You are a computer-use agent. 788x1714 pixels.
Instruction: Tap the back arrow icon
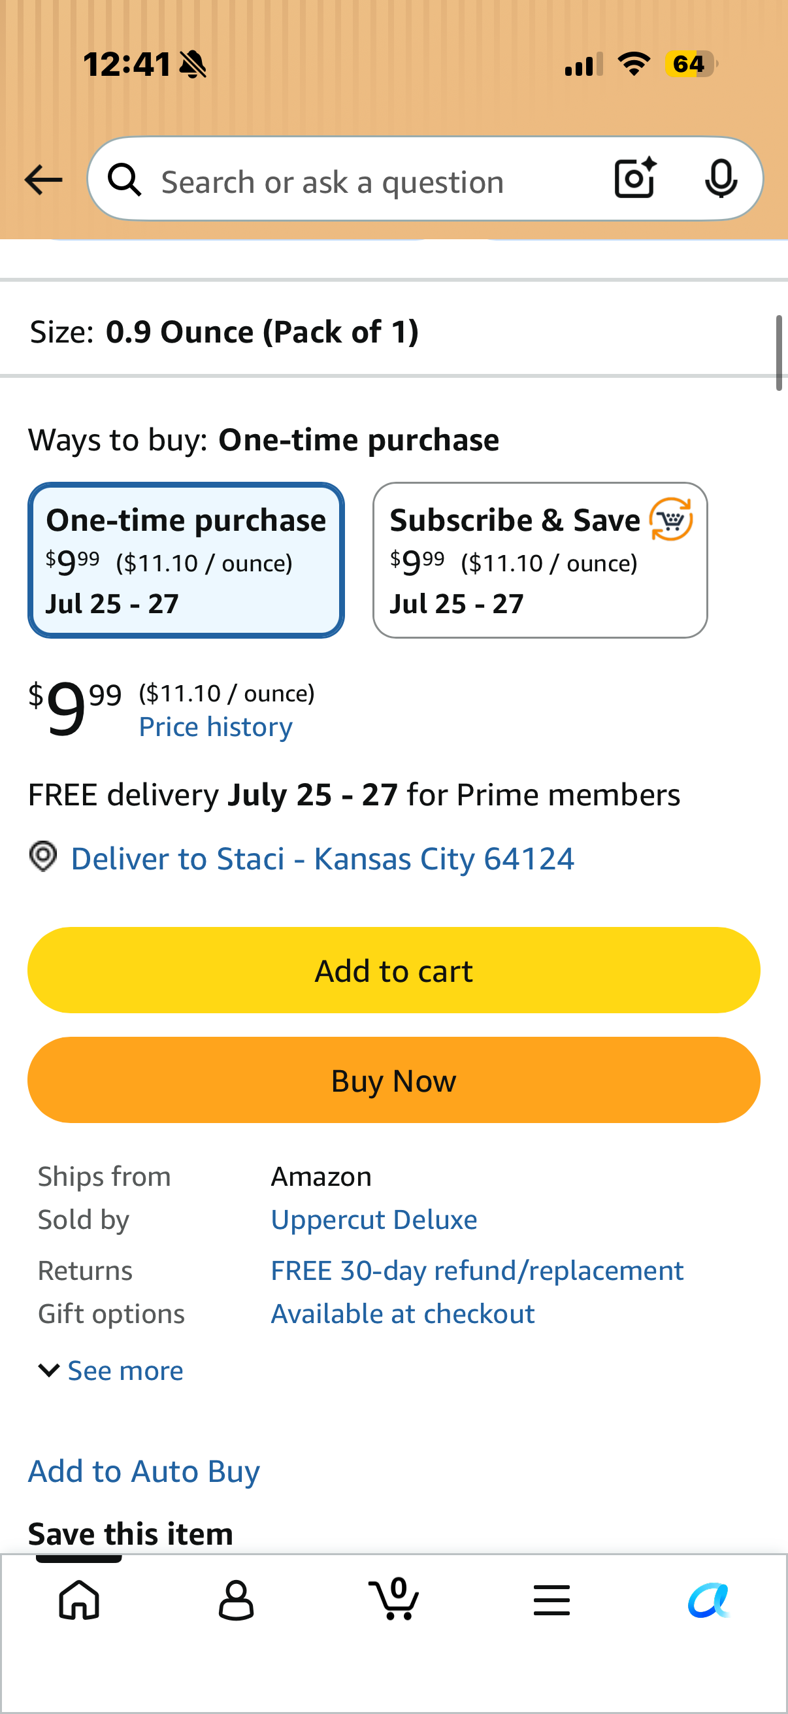click(43, 180)
